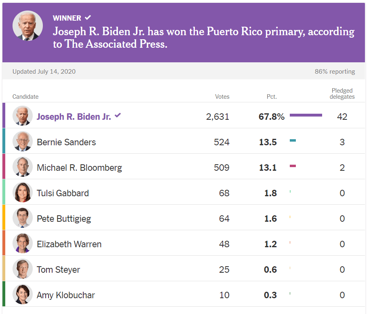Click Bernie Sanders' portrait photo
The width and height of the screenshot is (369, 314).
coord(23,142)
